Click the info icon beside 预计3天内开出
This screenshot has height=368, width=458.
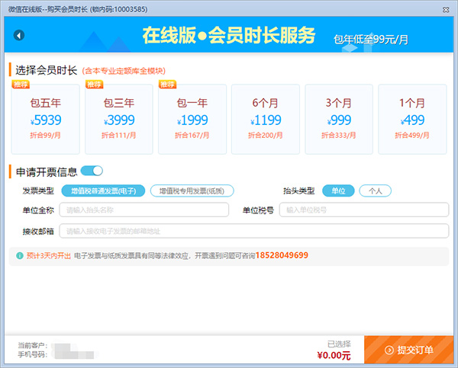(19, 255)
